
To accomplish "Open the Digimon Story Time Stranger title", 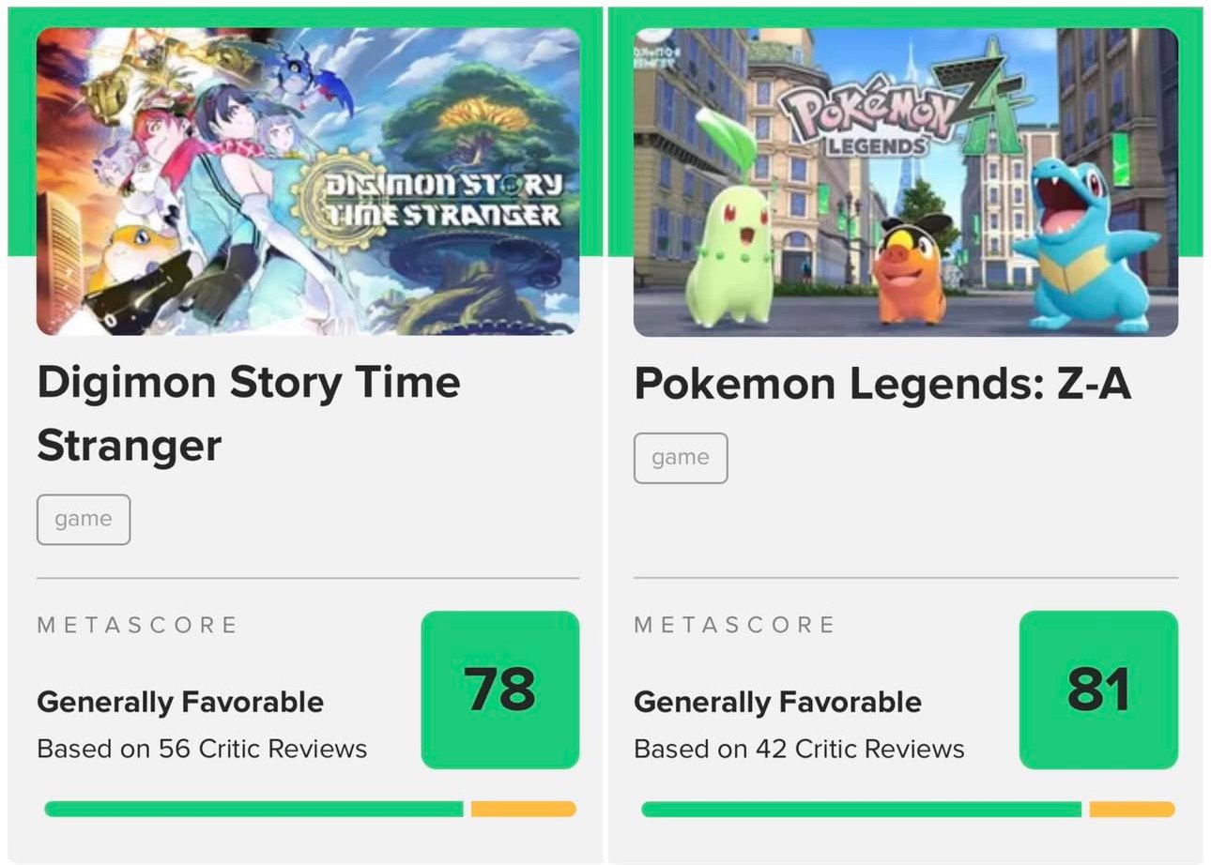I will click(248, 413).
